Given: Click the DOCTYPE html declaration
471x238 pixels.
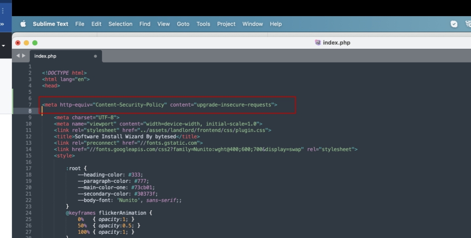Looking at the screenshot, I should 64,73.
